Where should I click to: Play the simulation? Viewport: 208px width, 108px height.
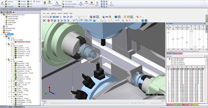(x=51, y=17)
